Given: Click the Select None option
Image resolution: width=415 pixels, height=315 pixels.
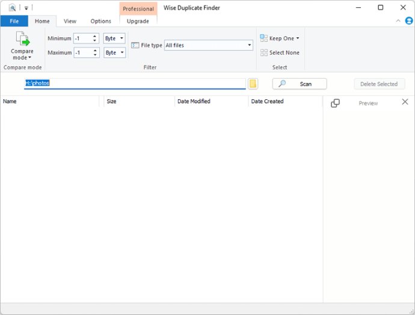Looking at the screenshot, I should (x=280, y=53).
